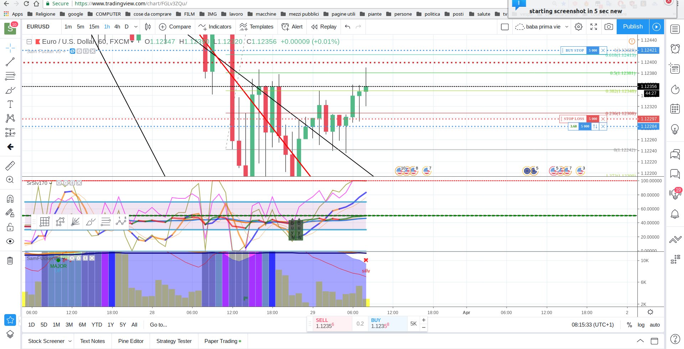684x349 pixels.
Task: Select the 15m timeframe
Action: [94, 27]
